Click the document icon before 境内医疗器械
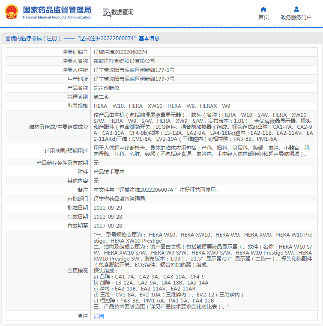323x326 pixels. click(8, 38)
